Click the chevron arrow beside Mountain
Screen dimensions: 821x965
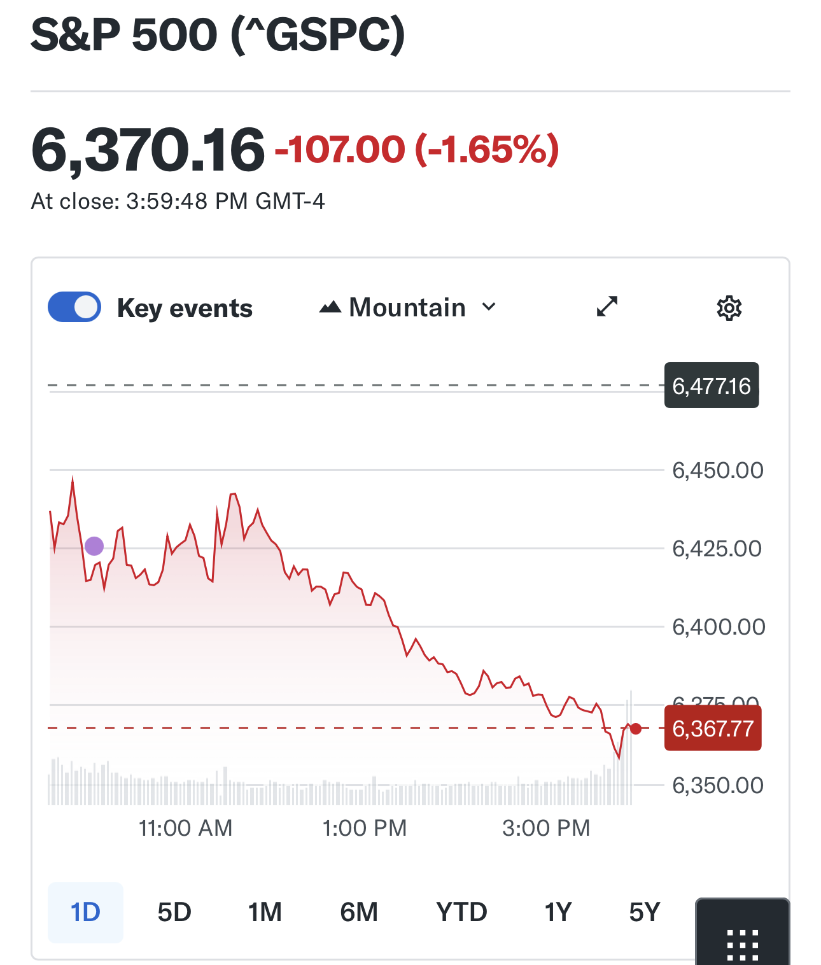click(489, 307)
